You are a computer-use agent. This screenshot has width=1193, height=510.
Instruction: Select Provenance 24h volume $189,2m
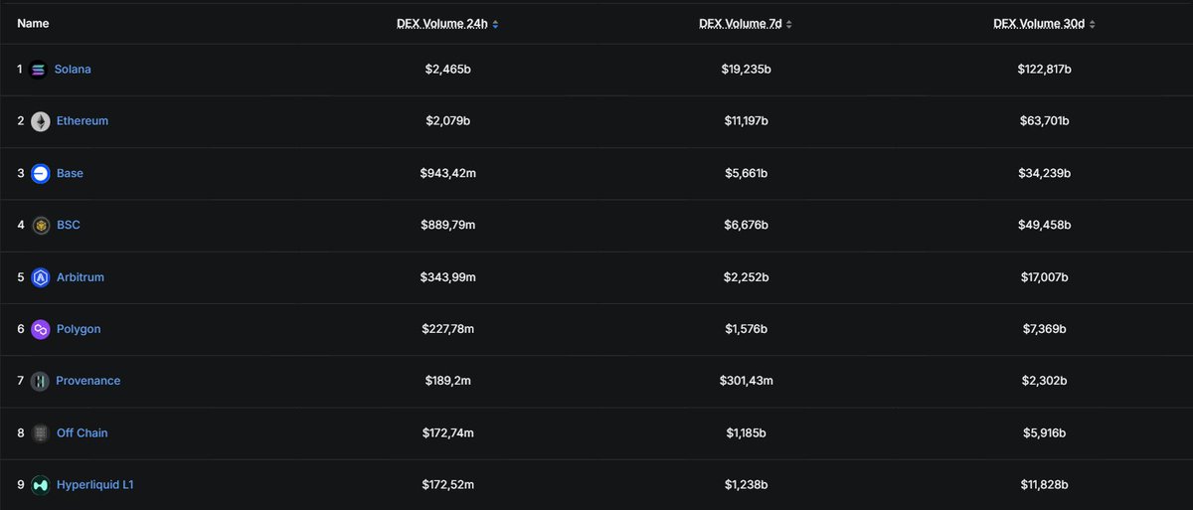coord(447,381)
